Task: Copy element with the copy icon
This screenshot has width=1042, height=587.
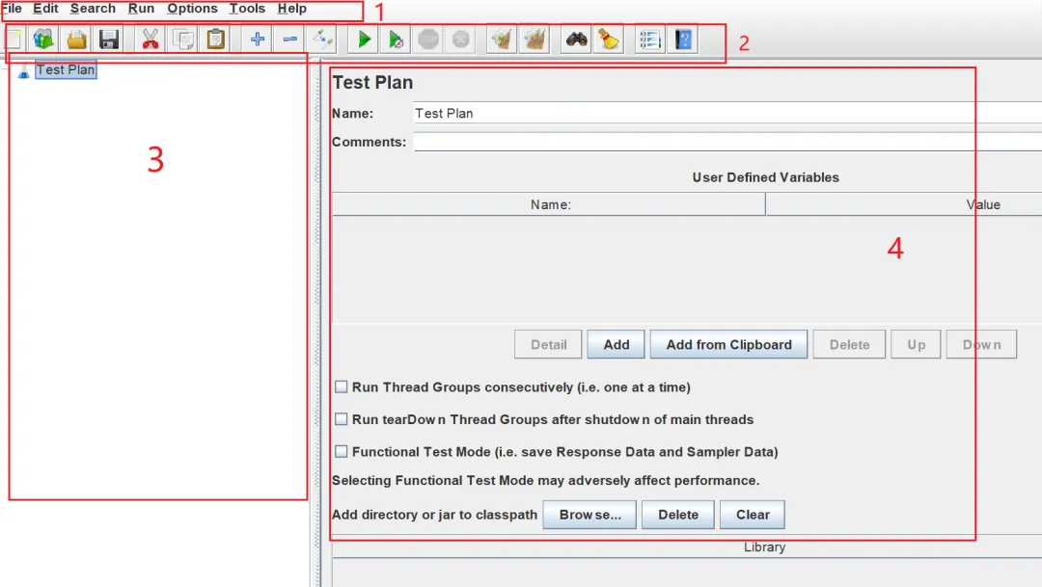Action: pos(183,40)
